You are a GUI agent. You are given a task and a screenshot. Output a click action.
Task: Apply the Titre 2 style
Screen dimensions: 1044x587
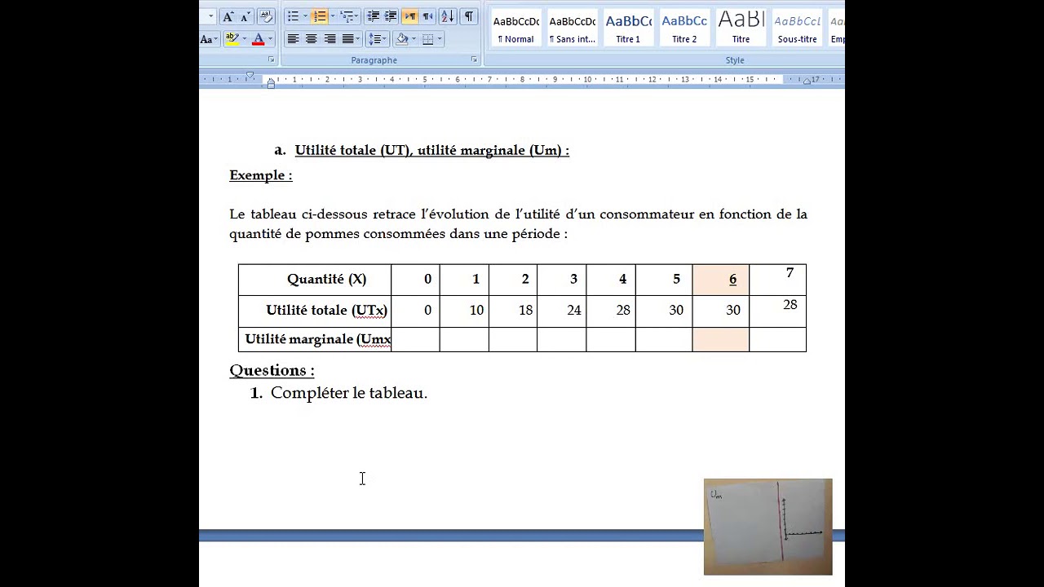[684, 28]
